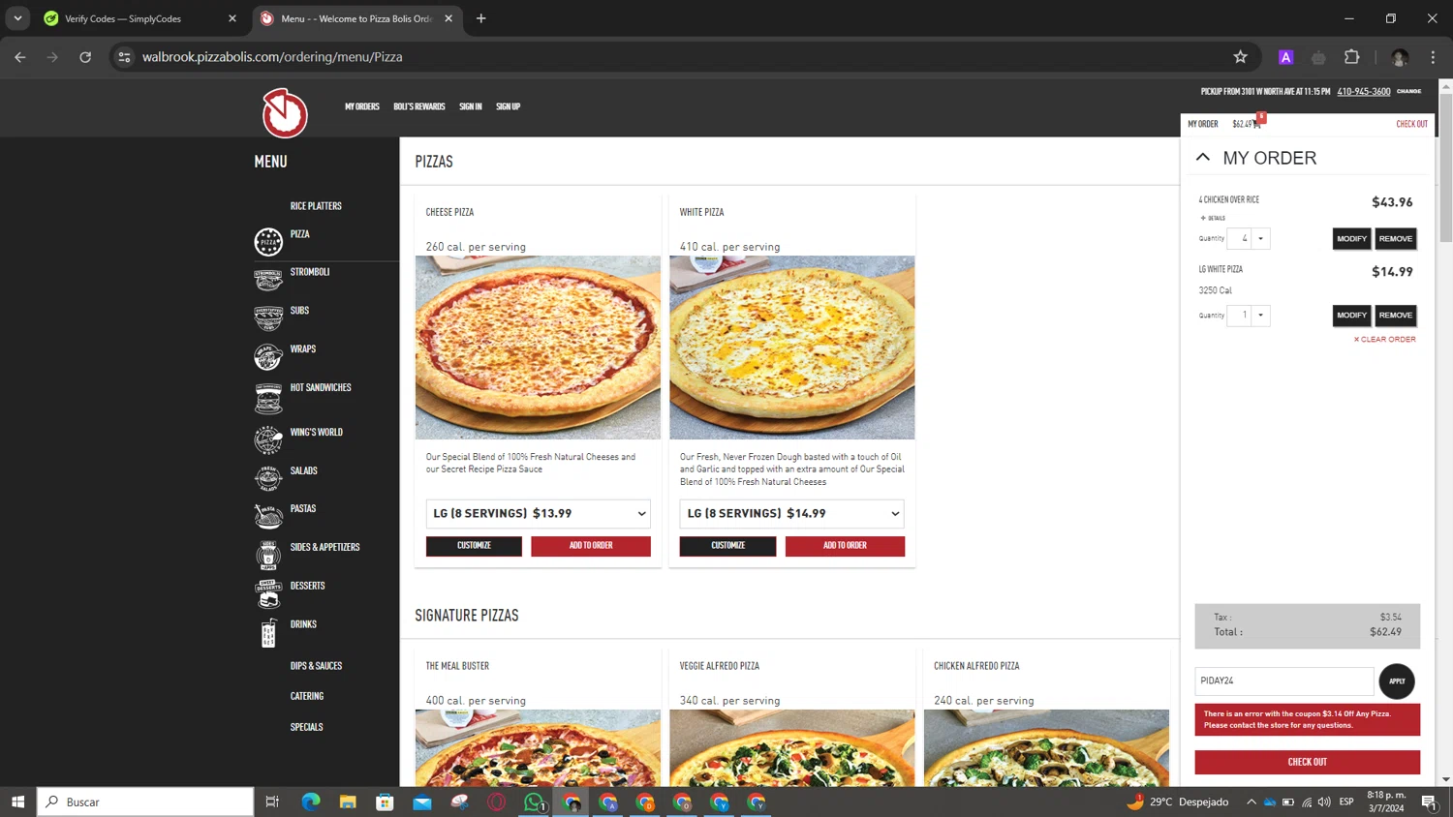Change quantity of Chicken Over Rice

pos(1248,239)
